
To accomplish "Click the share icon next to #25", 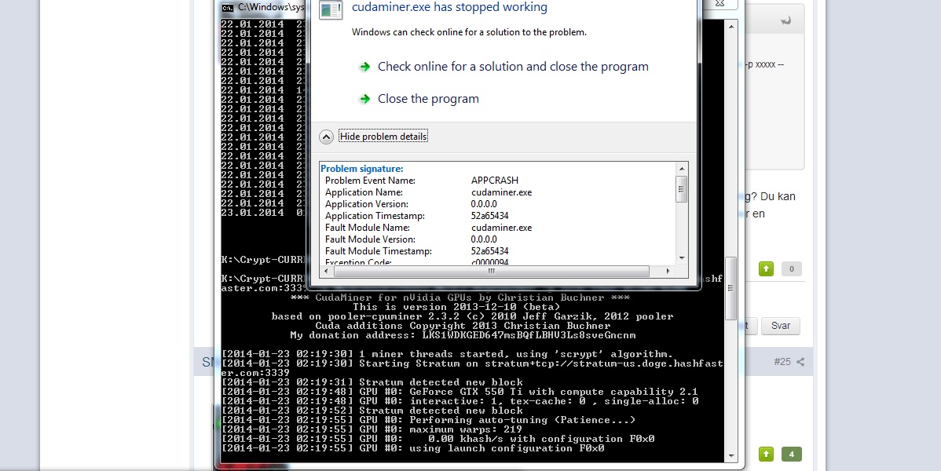I will [x=800, y=362].
